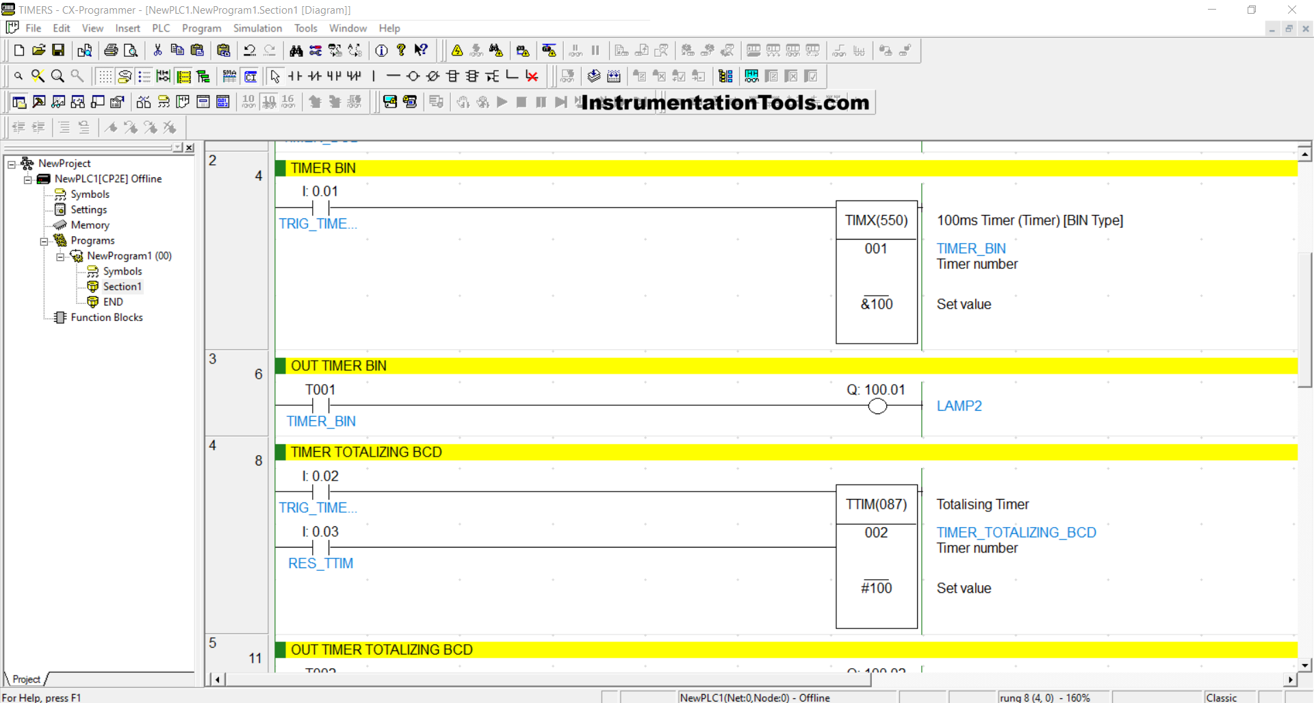This screenshot has width=1314, height=703.
Task: Choose the selection arrow tool
Action: click(x=275, y=76)
